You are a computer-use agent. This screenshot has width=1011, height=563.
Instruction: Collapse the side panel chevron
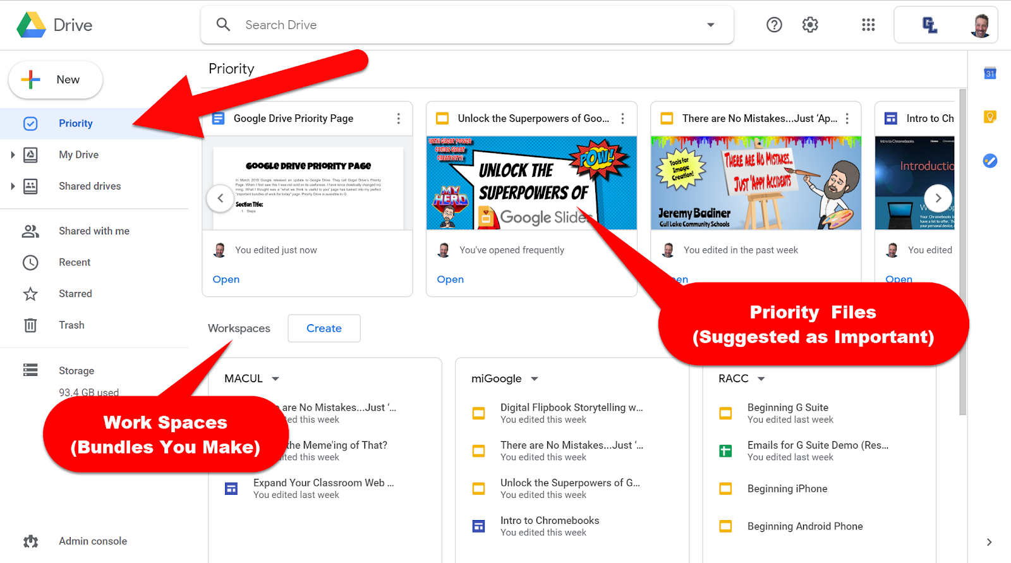click(990, 542)
